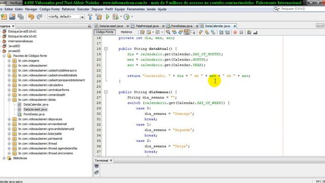Open the Código-Fonte menu

[50, 9]
